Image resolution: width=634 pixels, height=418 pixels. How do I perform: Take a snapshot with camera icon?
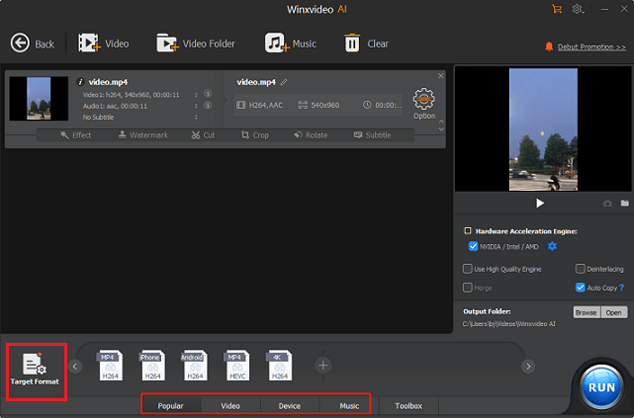(607, 204)
